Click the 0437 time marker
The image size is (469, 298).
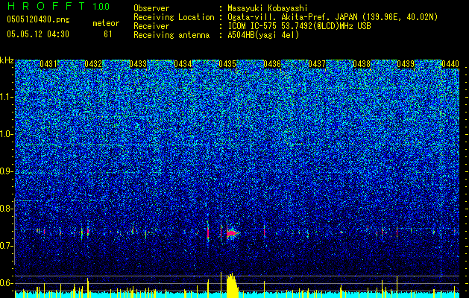317,64
